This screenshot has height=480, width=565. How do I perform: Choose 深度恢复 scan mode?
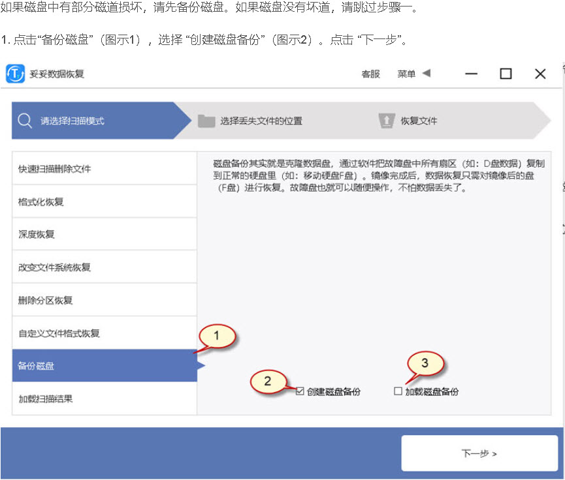tap(105, 234)
